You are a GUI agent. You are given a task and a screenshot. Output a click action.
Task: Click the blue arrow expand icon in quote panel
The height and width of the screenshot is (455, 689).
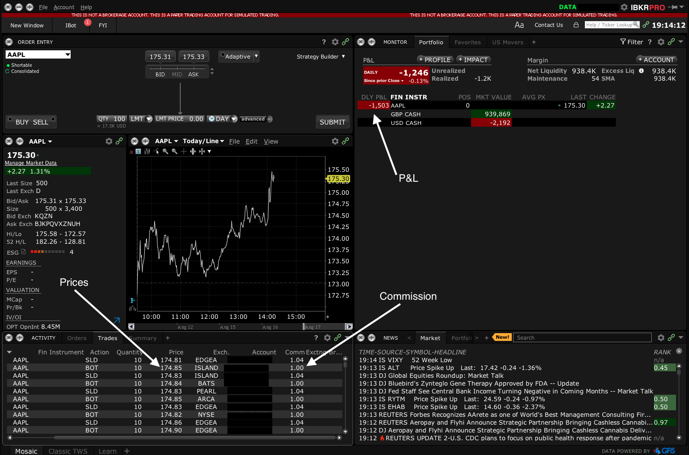point(117,320)
